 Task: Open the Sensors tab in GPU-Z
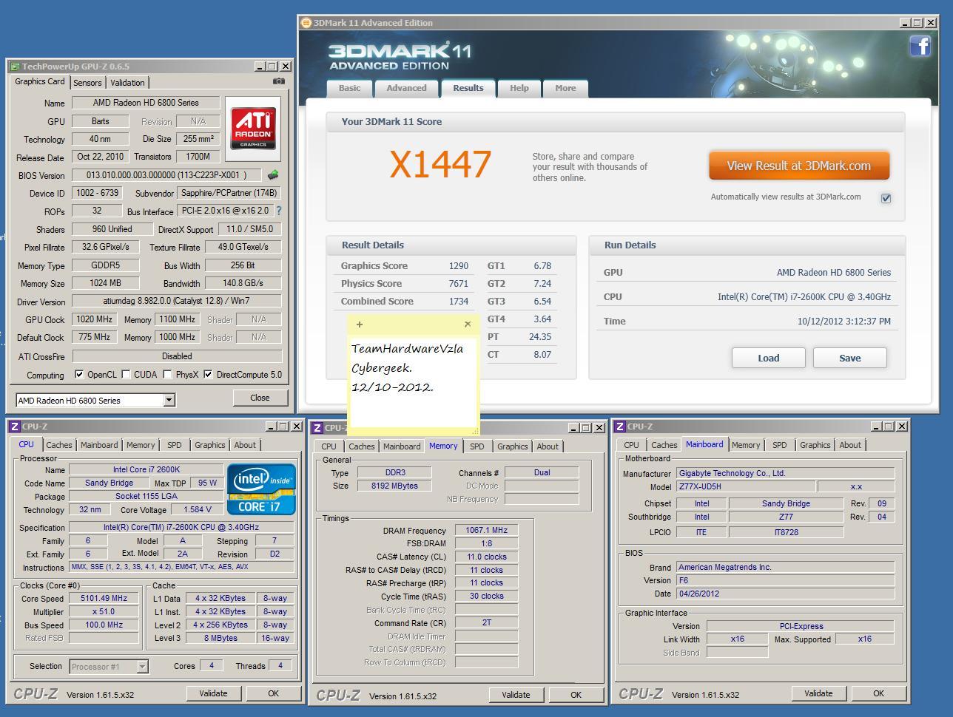87,83
